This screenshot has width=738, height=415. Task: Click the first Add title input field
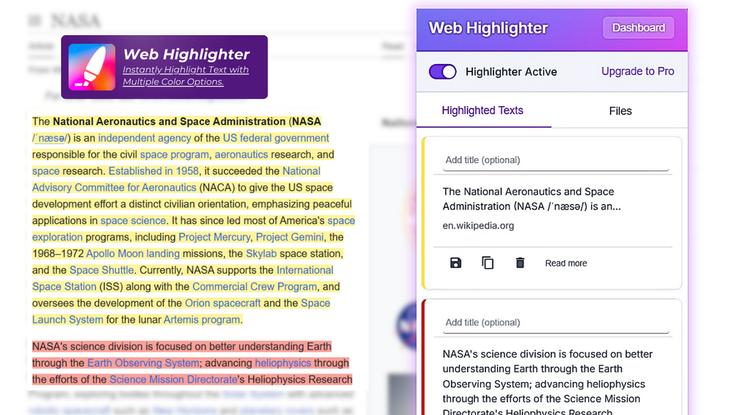556,160
